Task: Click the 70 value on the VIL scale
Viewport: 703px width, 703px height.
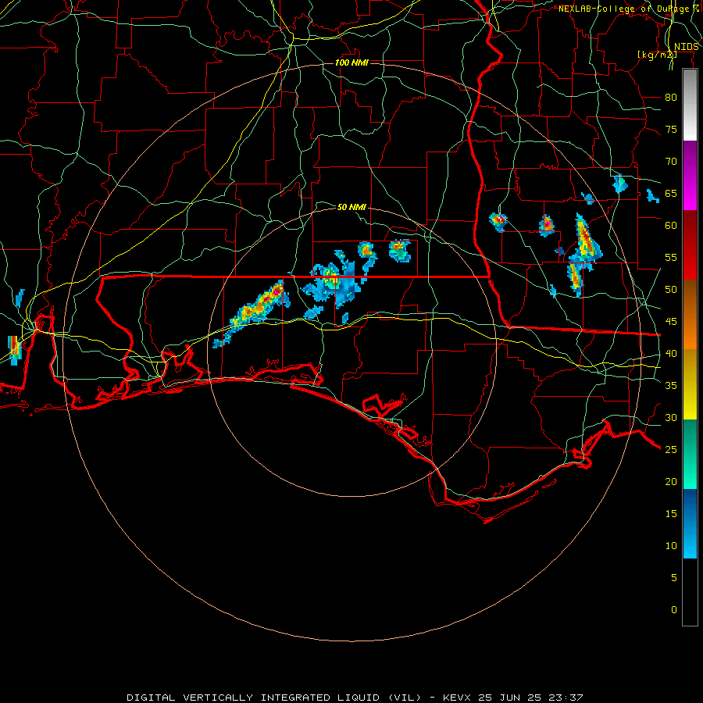Action: pos(671,162)
